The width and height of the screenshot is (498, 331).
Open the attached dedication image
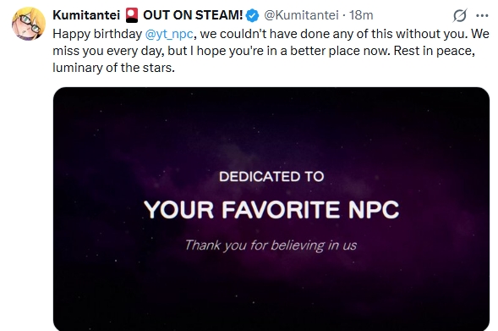tap(271, 209)
